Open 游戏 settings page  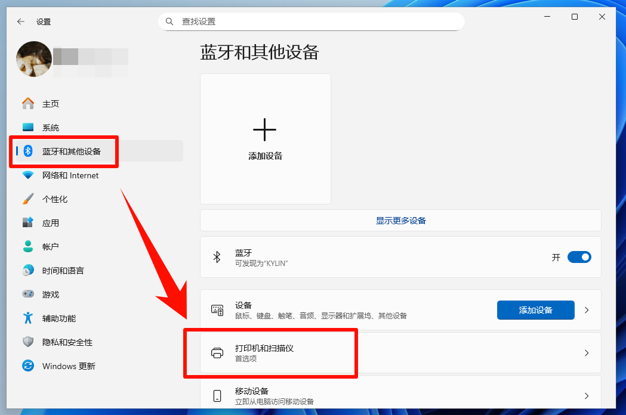99,294
